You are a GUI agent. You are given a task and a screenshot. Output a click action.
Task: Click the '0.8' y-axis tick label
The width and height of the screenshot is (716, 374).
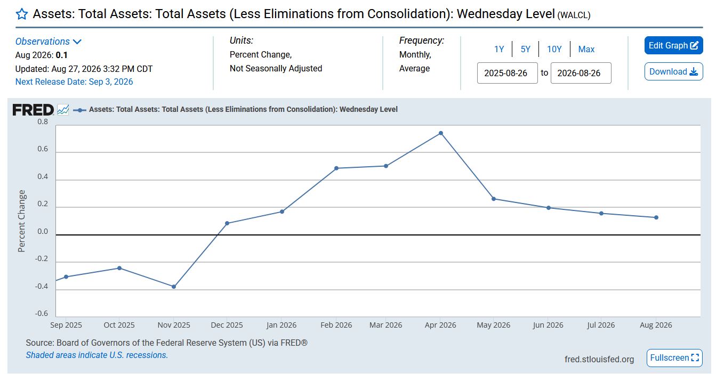pyautogui.click(x=43, y=122)
